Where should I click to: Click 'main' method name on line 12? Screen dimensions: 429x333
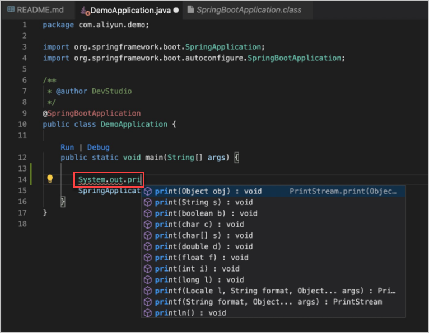[154, 158]
